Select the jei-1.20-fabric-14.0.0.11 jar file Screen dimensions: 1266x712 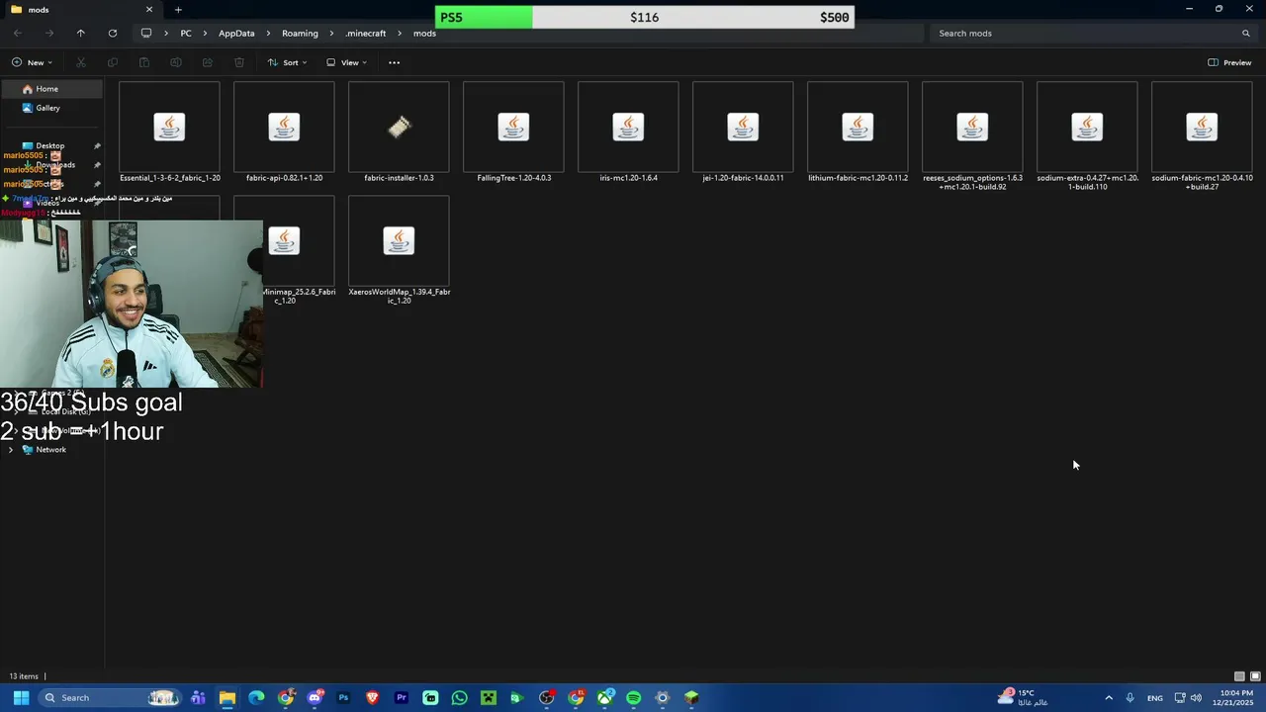point(743,133)
